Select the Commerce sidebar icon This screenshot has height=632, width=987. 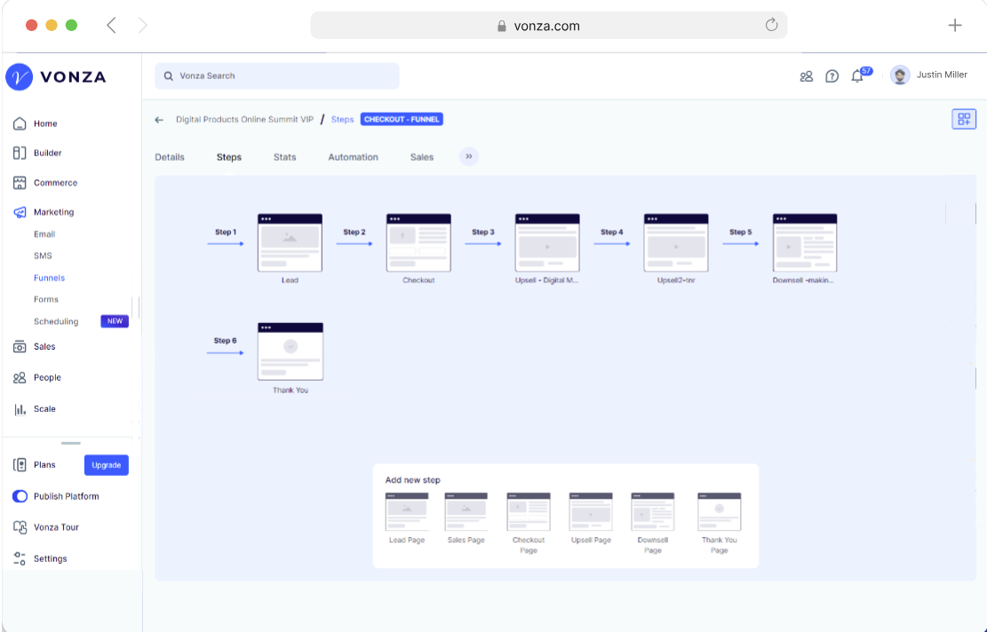pyautogui.click(x=20, y=182)
